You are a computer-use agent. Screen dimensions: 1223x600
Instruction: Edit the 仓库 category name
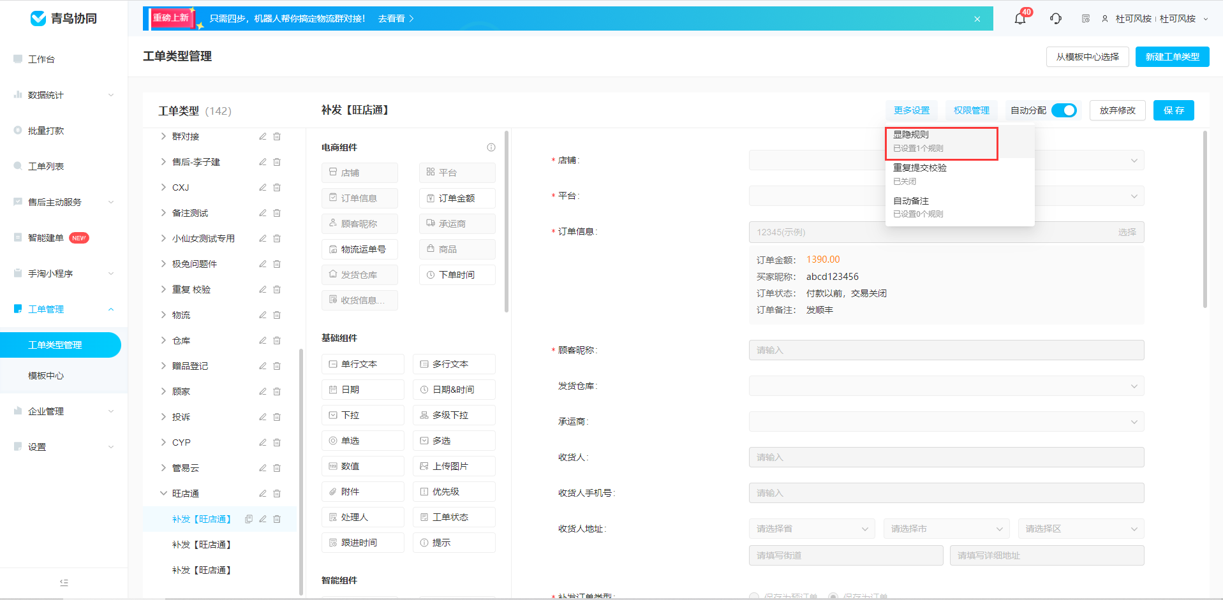tap(262, 340)
